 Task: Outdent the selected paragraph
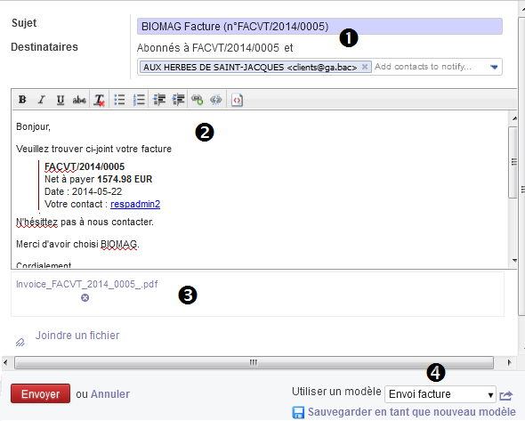[x=159, y=100]
